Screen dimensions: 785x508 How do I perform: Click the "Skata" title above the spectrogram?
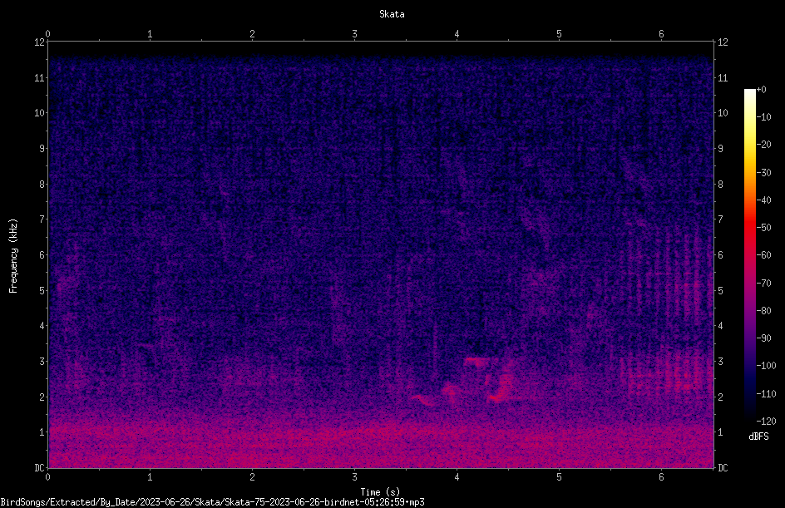tap(392, 14)
